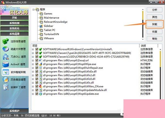Screen dimensions: 165x118
Task: Open the 系统维护 section tab
Action: coord(14,111)
